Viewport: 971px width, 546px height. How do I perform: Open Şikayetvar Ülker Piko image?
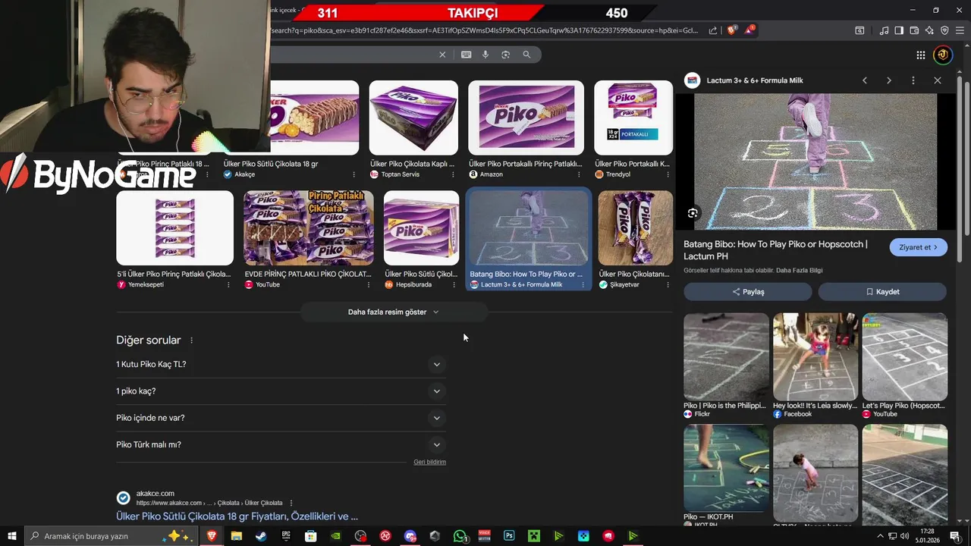(x=635, y=227)
